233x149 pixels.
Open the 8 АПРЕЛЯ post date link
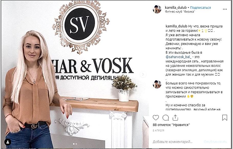tap(158, 131)
